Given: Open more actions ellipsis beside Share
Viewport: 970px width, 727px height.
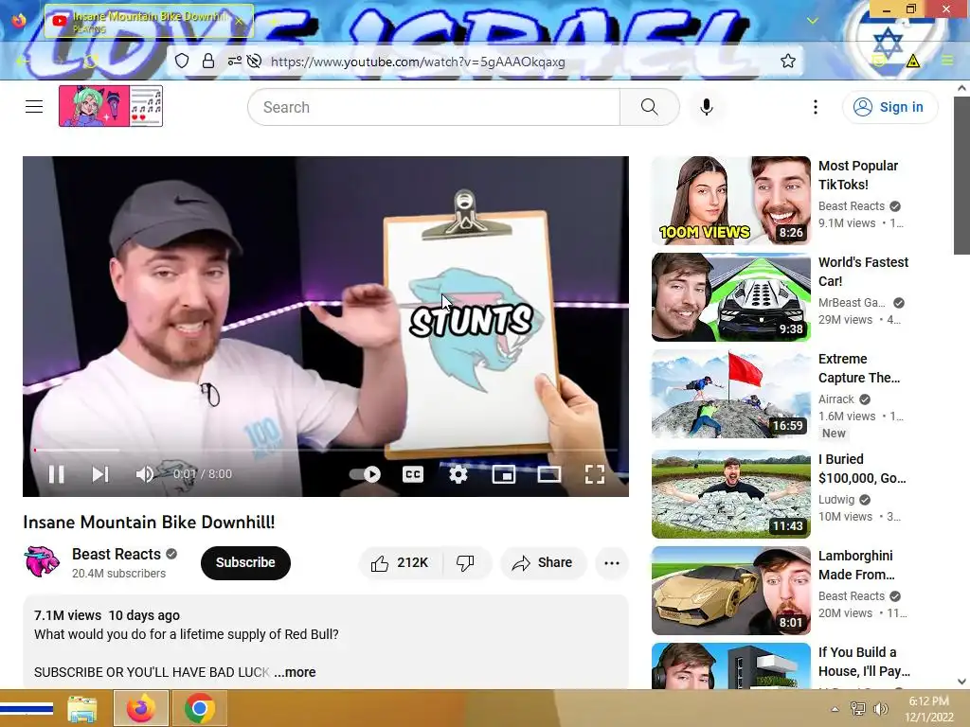Looking at the screenshot, I should click(612, 562).
